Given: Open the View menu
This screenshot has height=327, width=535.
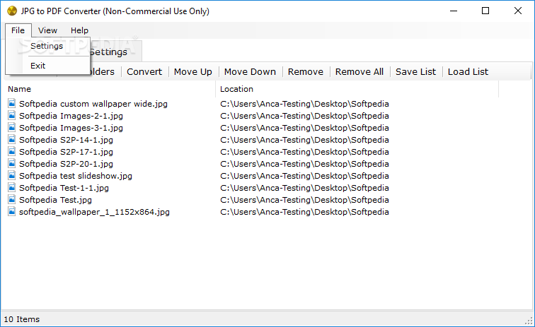Looking at the screenshot, I should coord(47,30).
